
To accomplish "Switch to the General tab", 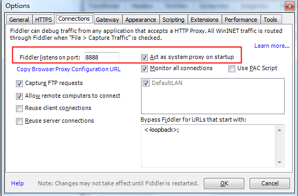I will (x=19, y=20).
